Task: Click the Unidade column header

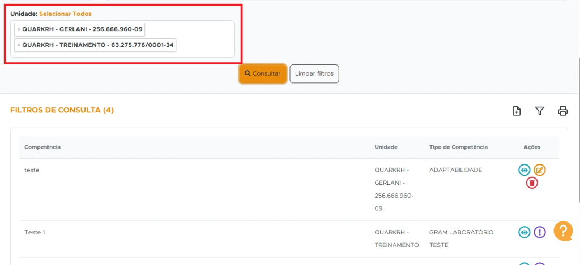Action: pos(386,147)
